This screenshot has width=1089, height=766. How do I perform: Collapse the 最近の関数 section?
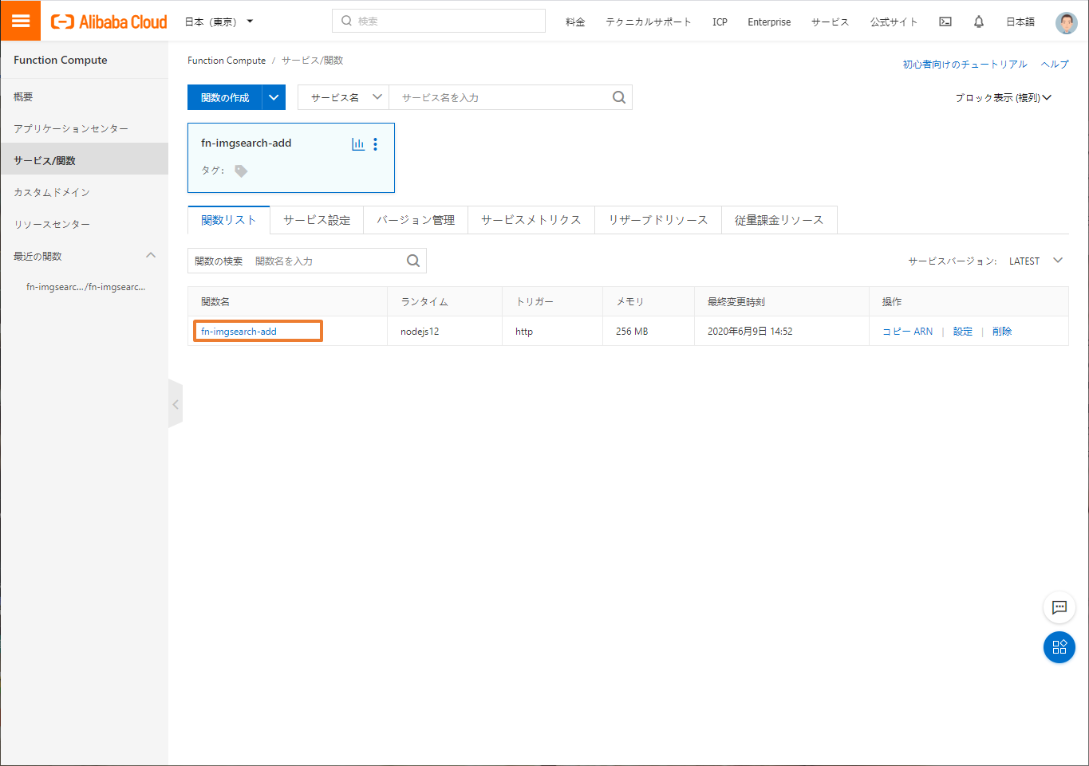click(x=151, y=256)
